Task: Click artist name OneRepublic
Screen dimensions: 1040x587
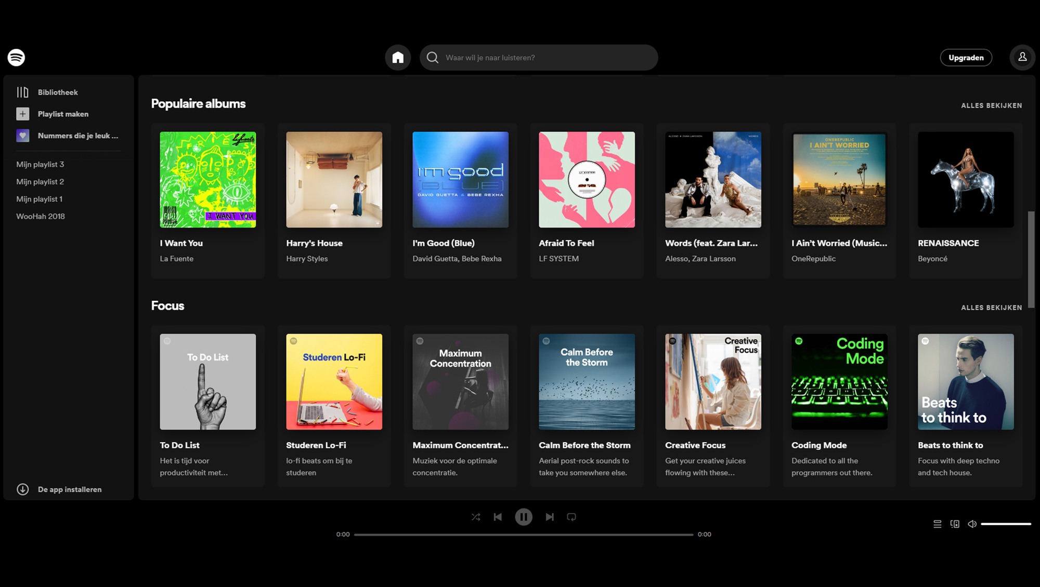Action: pyautogui.click(x=813, y=259)
